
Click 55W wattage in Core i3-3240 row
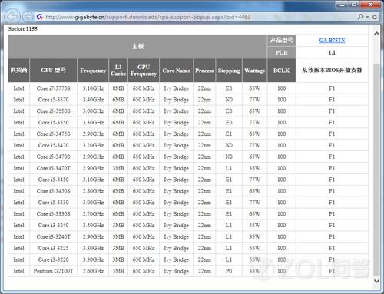coord(254,226)
